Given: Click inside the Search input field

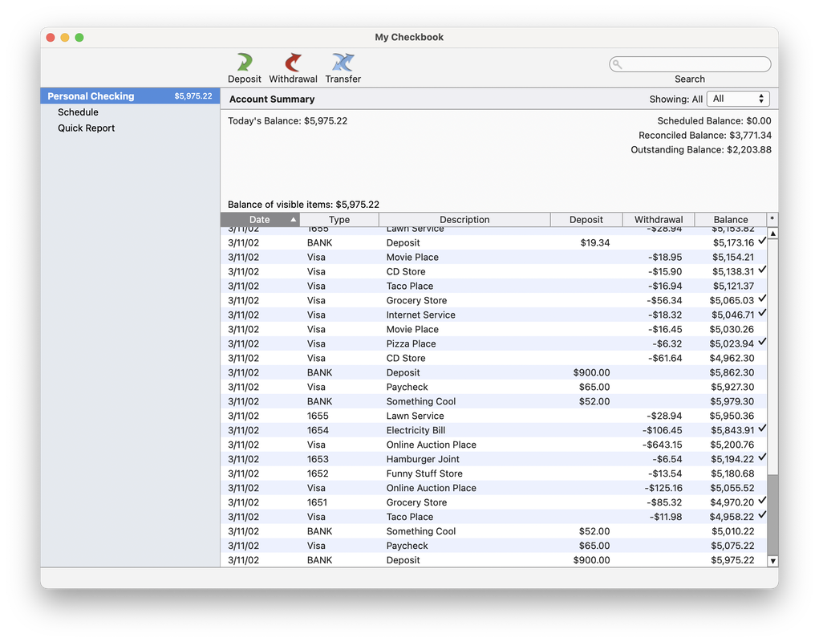Looking at the screenshot, I should [690, 64].
